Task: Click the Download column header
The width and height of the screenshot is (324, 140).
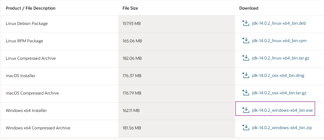Action: click(249, 8)
